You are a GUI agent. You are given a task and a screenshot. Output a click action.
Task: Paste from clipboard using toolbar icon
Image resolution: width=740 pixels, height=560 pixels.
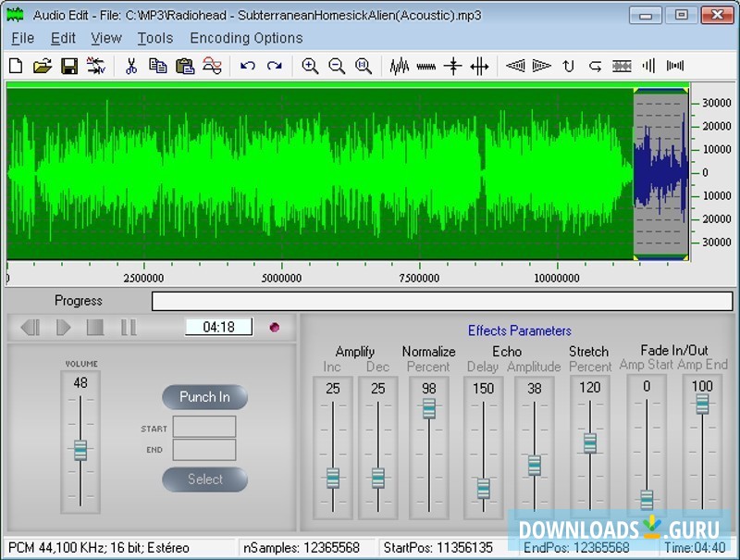click(x=185, y=66)
